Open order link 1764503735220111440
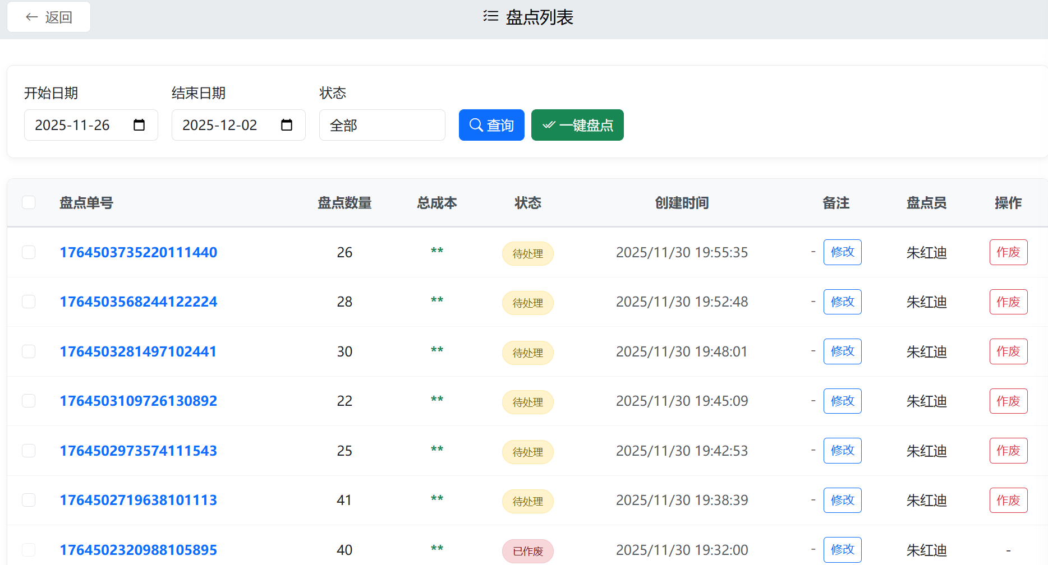Screen dimensions: 1048x565 click(138, 252)
